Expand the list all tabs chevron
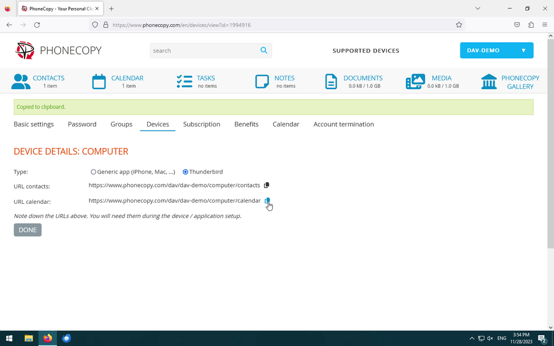 point(478,9)
